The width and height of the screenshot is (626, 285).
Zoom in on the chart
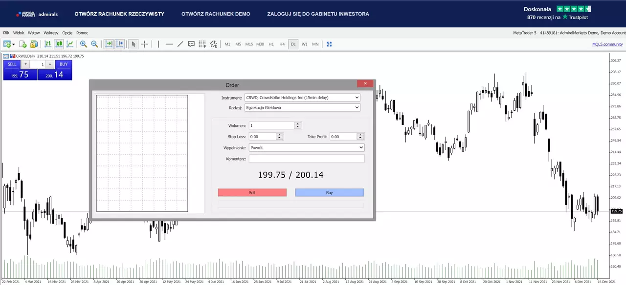[x=84, y=44]
